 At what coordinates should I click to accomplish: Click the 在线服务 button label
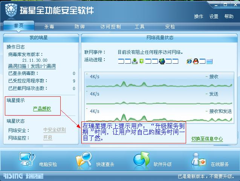pyautogui.click(x=220, y=164)
